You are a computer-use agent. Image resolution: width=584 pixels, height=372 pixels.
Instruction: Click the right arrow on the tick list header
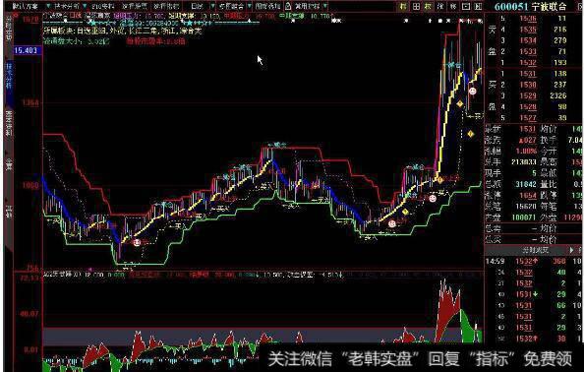571,250
